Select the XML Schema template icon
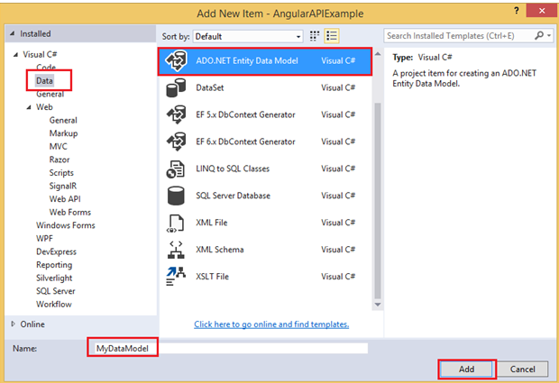The height and width of the screenshot is (383, 559). (176, 250)
